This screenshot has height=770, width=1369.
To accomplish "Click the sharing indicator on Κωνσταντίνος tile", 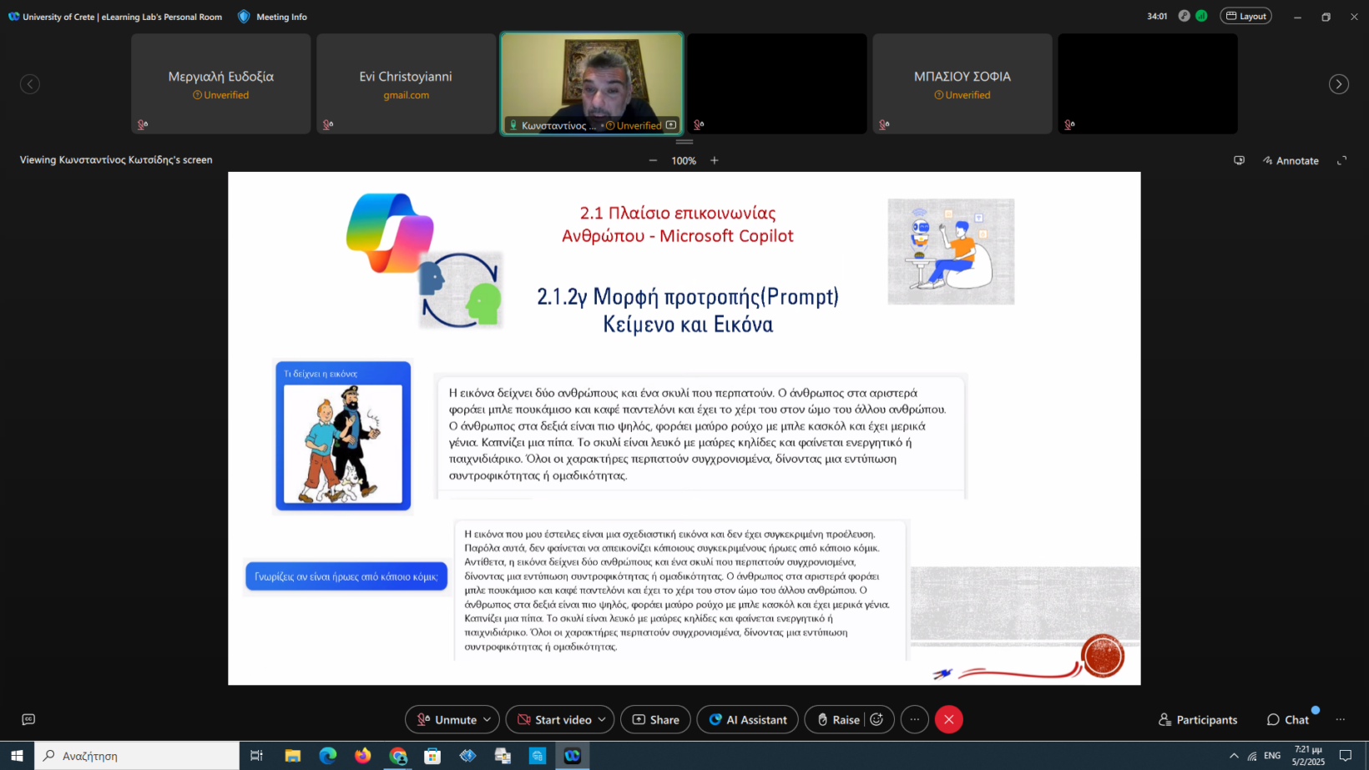I will (671, 125).
